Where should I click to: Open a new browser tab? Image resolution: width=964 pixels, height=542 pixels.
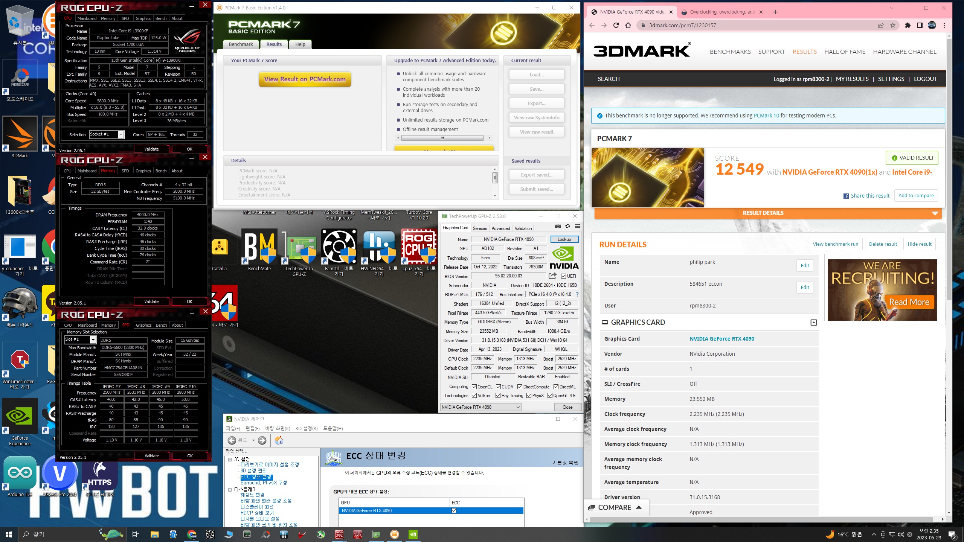[x=775, y=12]
